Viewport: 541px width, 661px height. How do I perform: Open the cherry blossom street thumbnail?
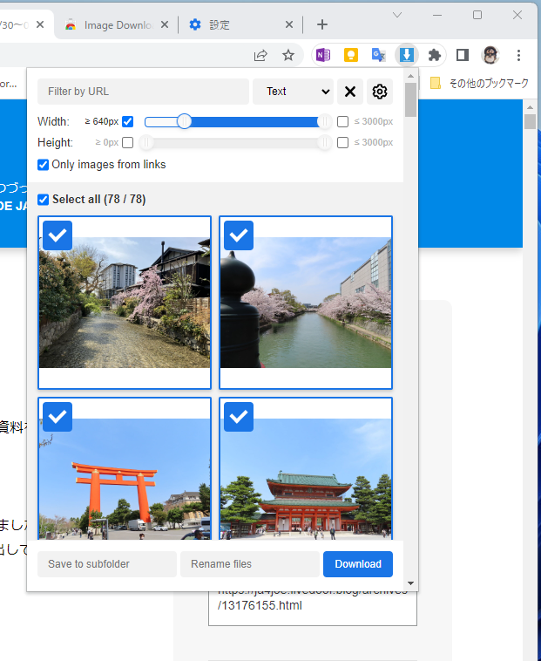(125, 303)
